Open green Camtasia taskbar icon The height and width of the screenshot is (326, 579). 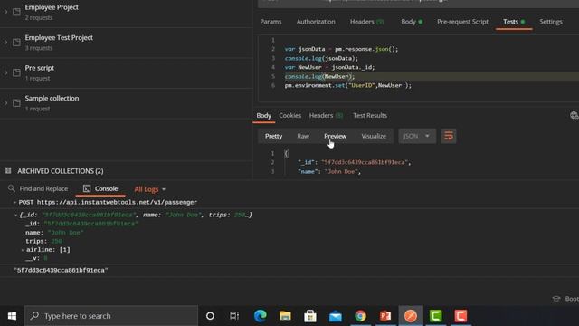click(x=436, y=316)
